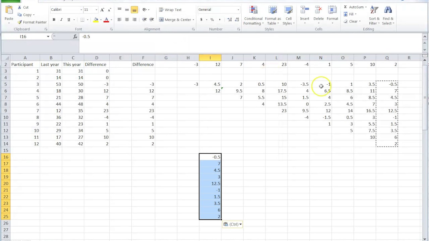Align text right

[134, 20]
